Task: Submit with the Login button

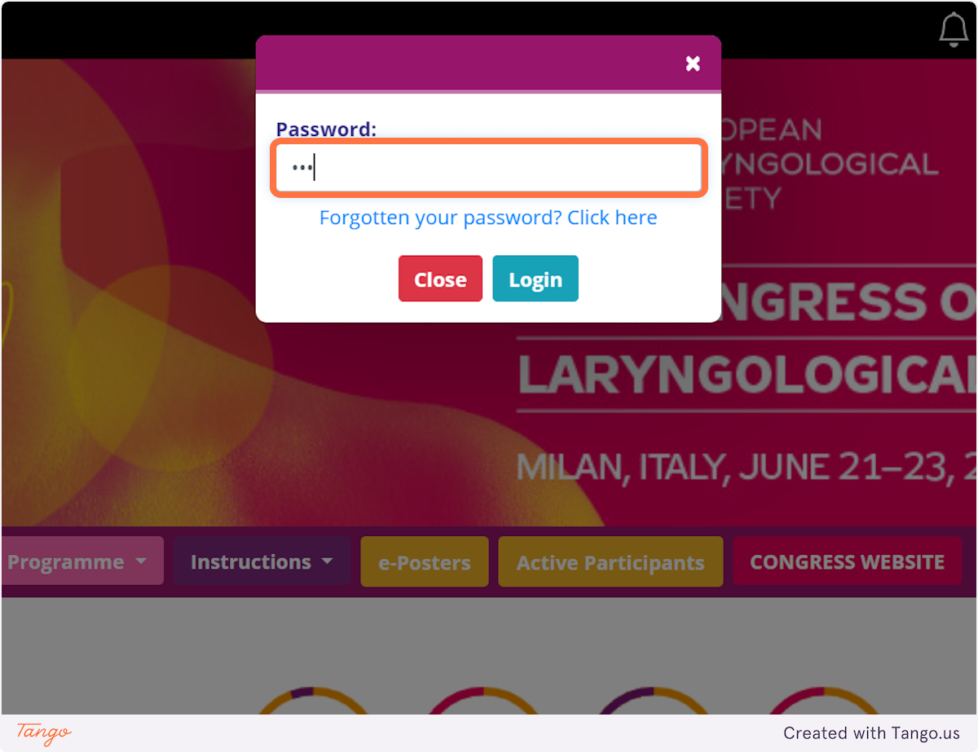Action: coord(535,279)
